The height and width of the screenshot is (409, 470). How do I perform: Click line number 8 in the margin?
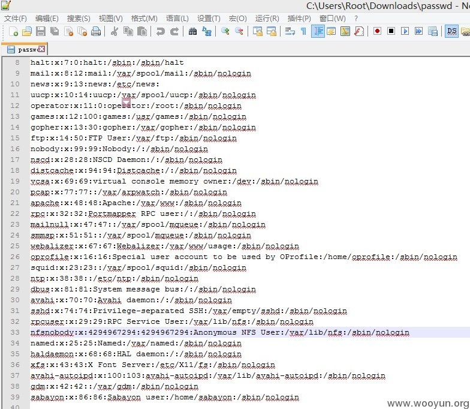click(17, 62)
